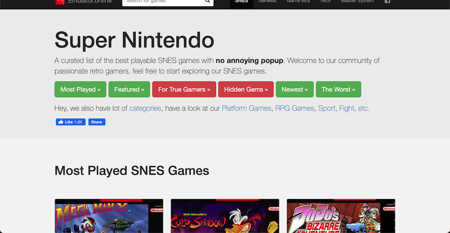Click the Facebook Share button

point(96,122)
